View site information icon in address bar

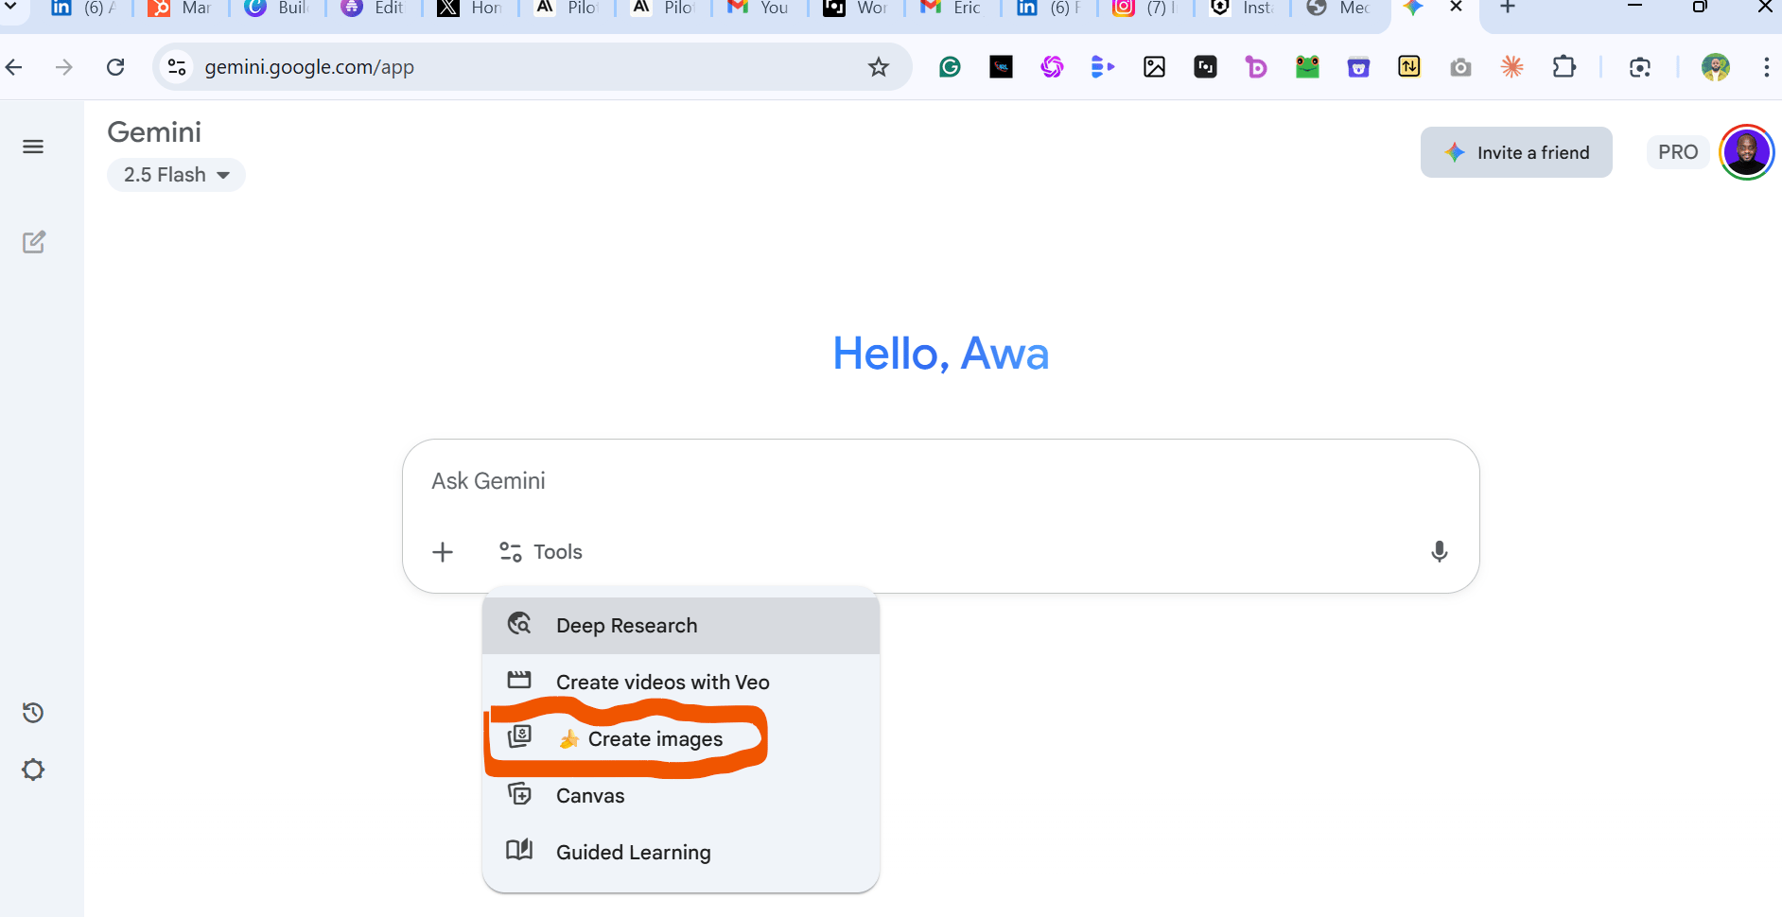click(x=177, y=67)
